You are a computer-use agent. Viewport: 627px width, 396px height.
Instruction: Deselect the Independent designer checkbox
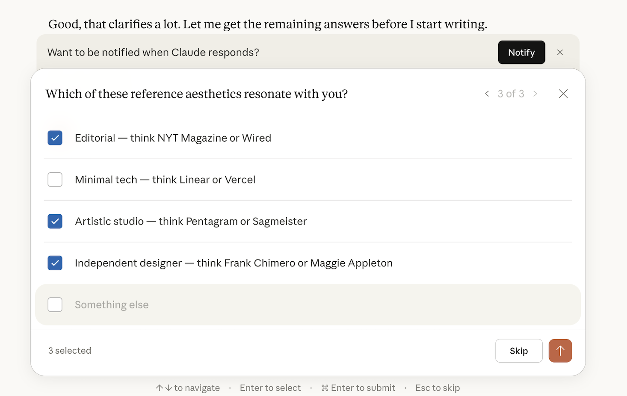point(55,263)
